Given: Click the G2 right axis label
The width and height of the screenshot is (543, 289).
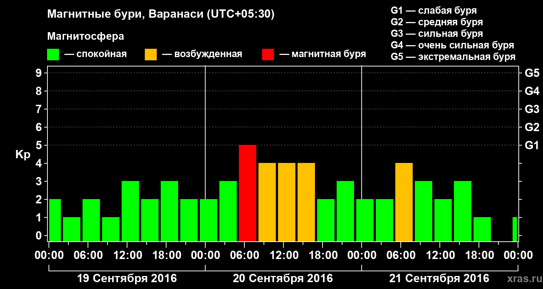Looking at the screenshot, I should [532, 127].
